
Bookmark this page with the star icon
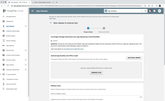[x=145, y=6]
